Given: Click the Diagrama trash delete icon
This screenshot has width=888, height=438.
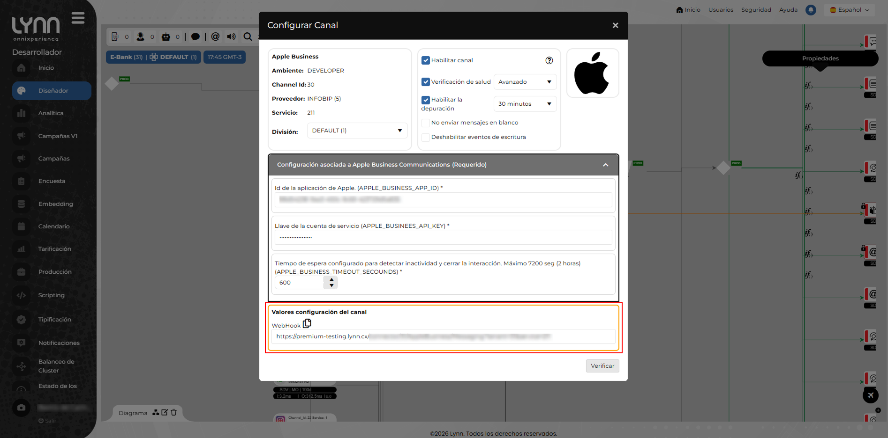Looking at the screenshot, I should [x=173, y=412].
